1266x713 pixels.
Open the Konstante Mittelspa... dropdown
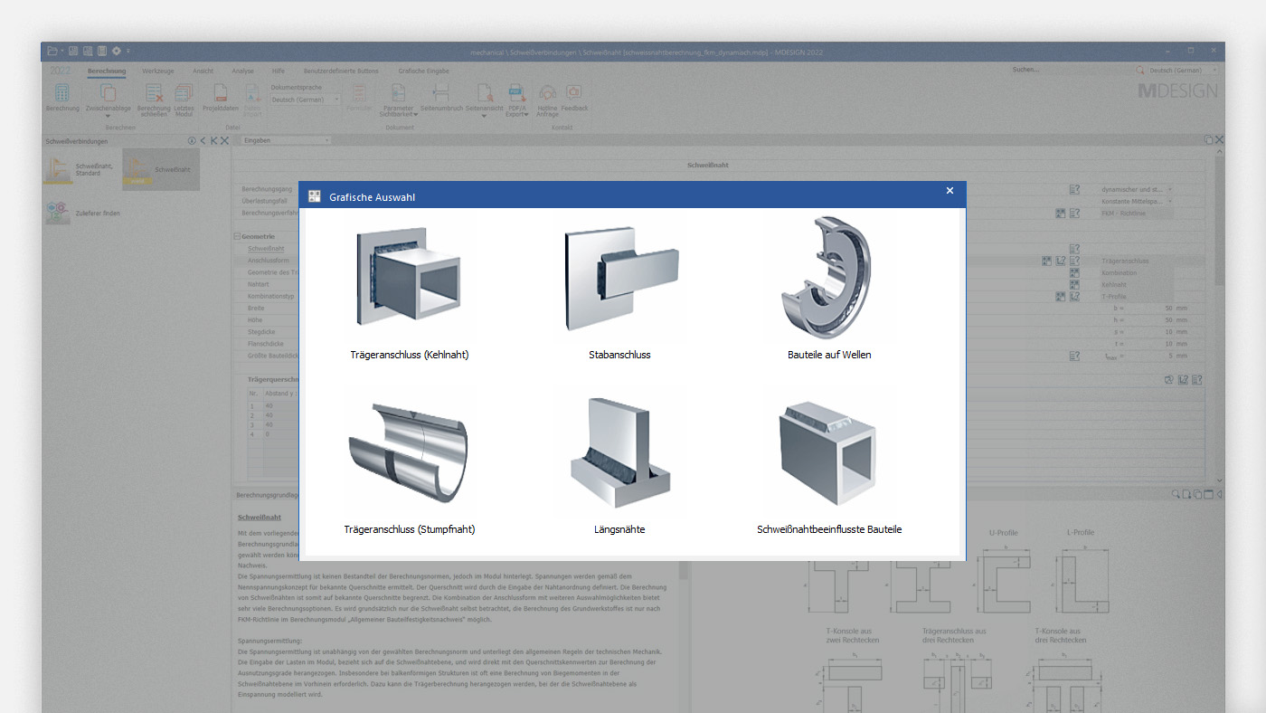[x=1136, y=202]
